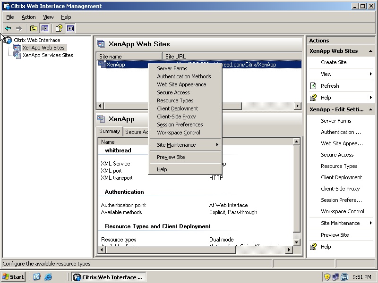Click the rightmost system tray icon

[x=344, y=277]
